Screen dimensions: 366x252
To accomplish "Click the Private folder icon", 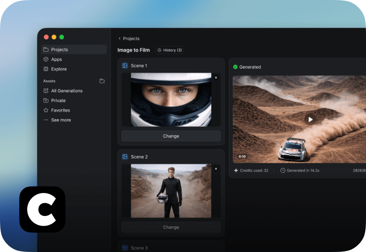I will (x=46, y=101).
